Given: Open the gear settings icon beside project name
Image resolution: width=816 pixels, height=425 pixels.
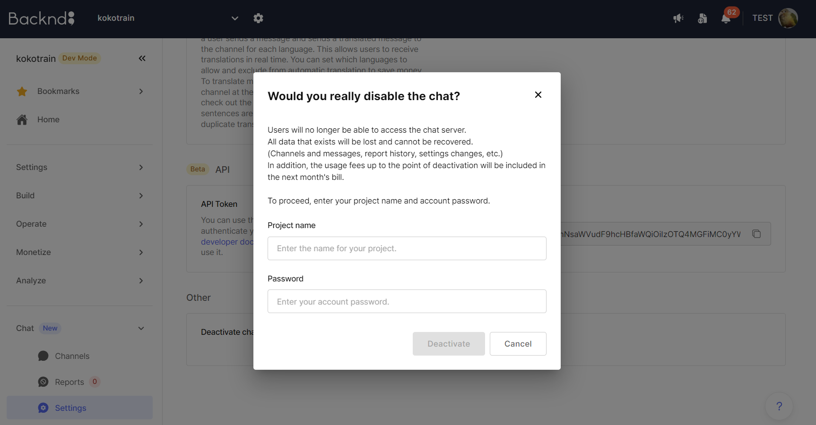Looking at the screenshot, I should tap(258, 18).
